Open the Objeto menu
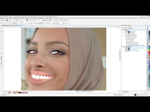The image size is (150, 112). click(18, 18)
